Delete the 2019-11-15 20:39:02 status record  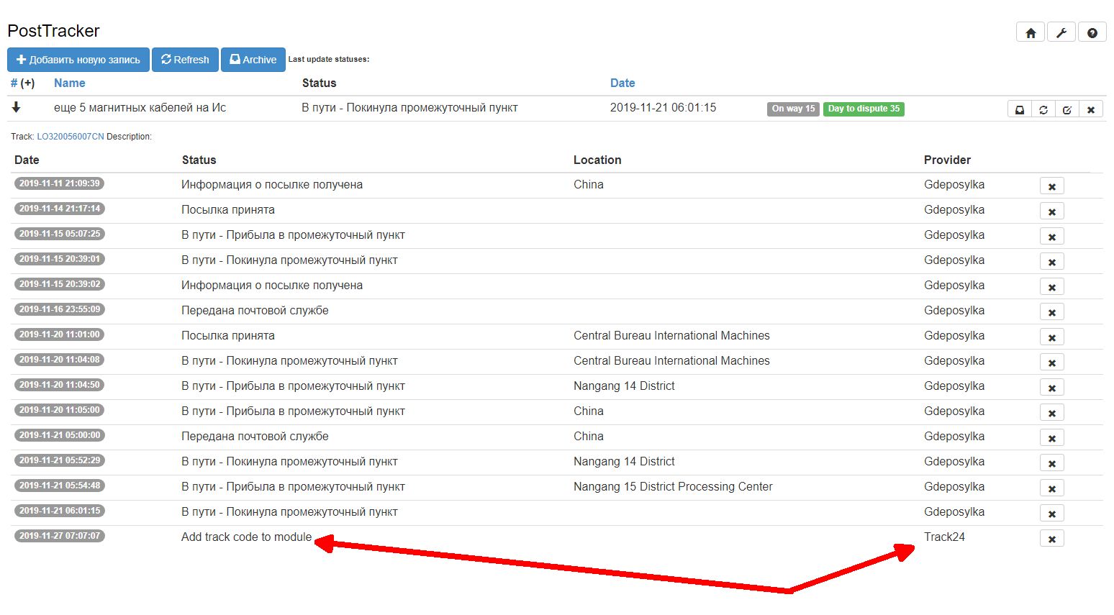pos(1051,287)
